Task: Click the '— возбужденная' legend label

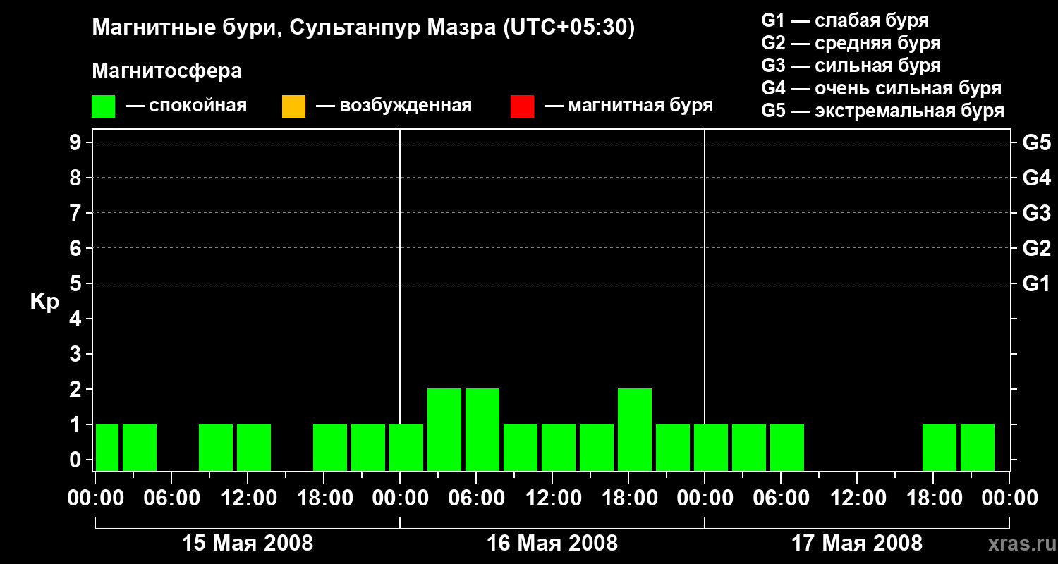Action: pos(394,106)
